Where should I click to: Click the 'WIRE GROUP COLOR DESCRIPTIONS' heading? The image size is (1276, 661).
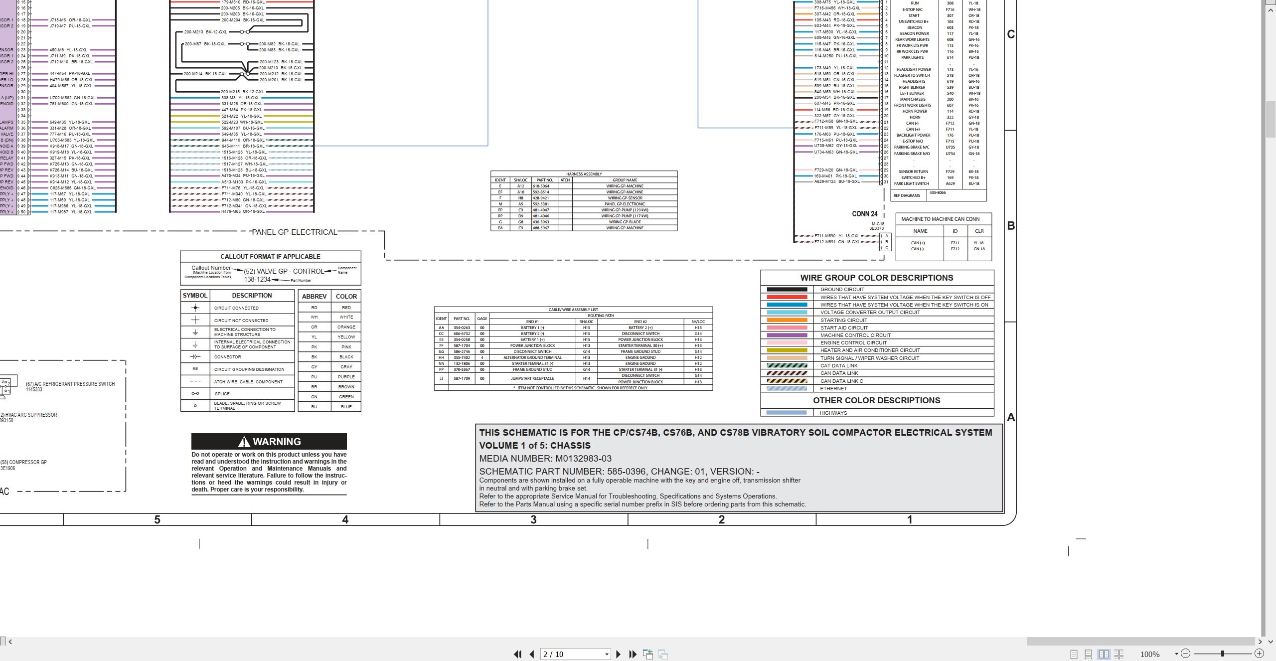click(x=877, y=278)
